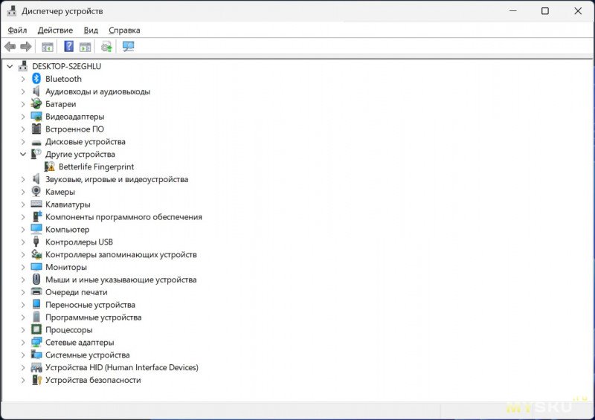Close the Диспетчер устройств window

(x=578, y=11)
